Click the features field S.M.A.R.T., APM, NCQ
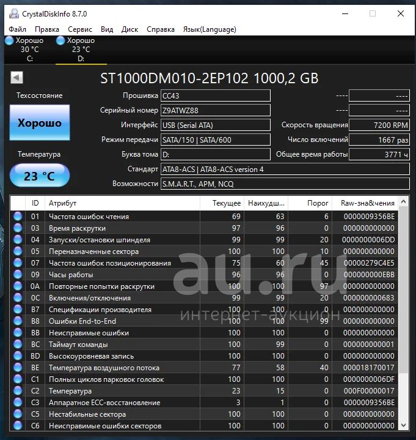Viewport: 416px width, 440px height. [285, 184]
